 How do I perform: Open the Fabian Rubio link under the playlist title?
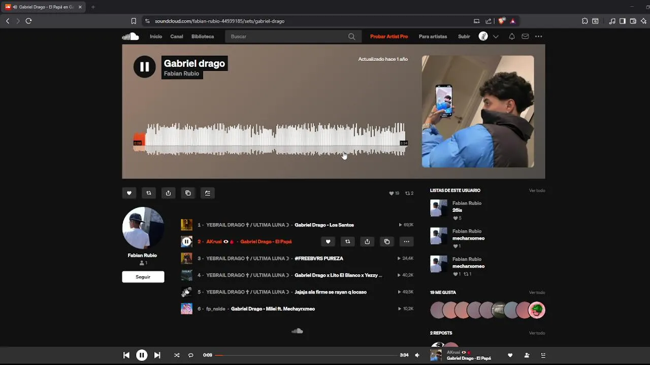coord(181,74)
